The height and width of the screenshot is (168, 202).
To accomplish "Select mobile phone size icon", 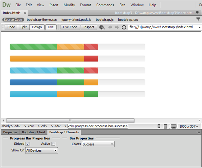I will click(159, 126).
